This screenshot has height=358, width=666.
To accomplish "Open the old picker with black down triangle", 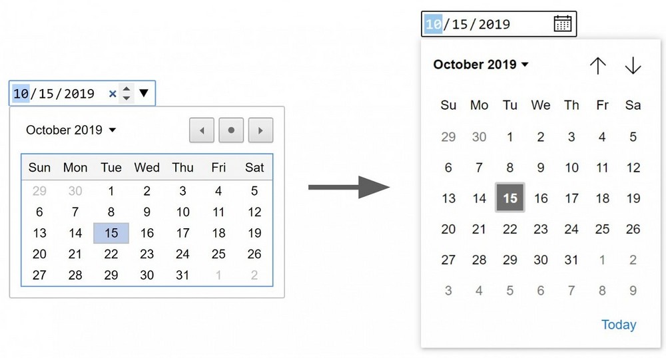I will click(144, 93).
